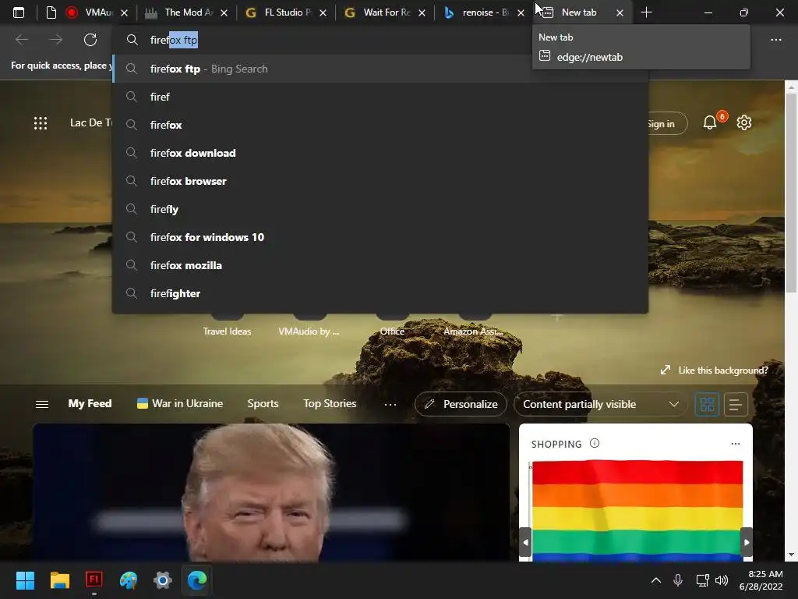
Task: Show hidden tray icons chevron
Action: pyautogui.click(x=656, y=580)
